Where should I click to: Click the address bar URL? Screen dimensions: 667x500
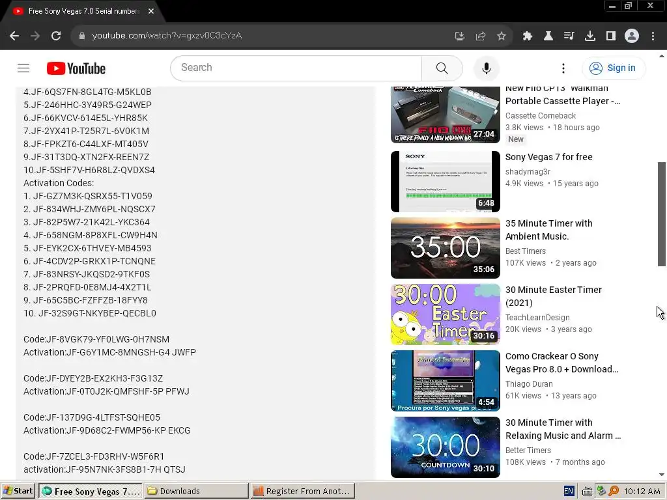(167, 36)
